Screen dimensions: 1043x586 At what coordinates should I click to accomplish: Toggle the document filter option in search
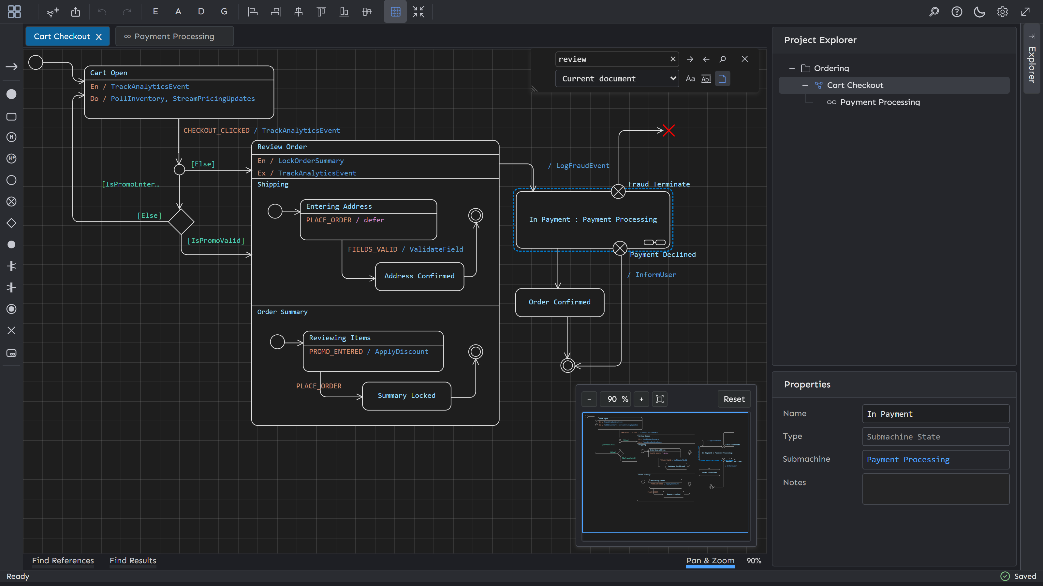point(722,78)
